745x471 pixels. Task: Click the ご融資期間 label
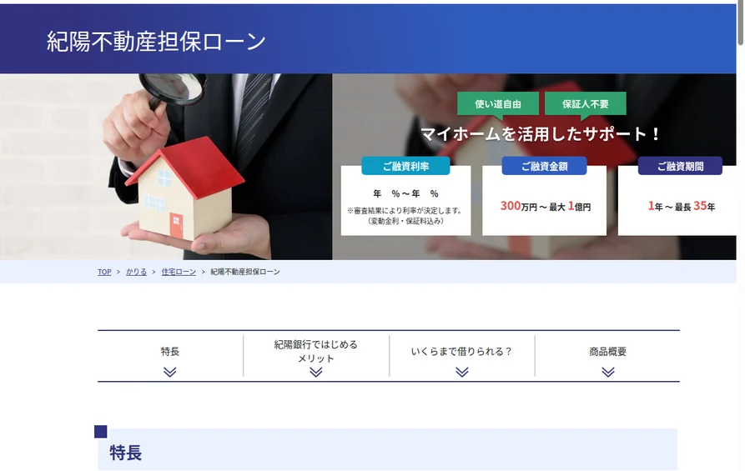click(x=680, y=166)
